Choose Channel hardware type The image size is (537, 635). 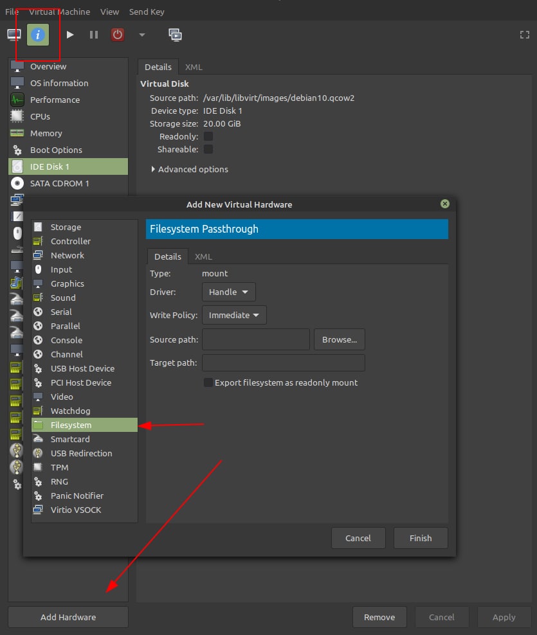click(85, 354)
